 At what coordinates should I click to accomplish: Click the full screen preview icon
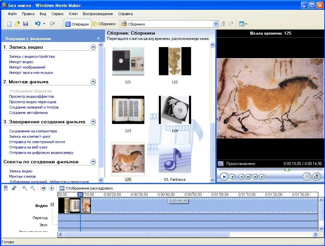[x=221, y=164]
